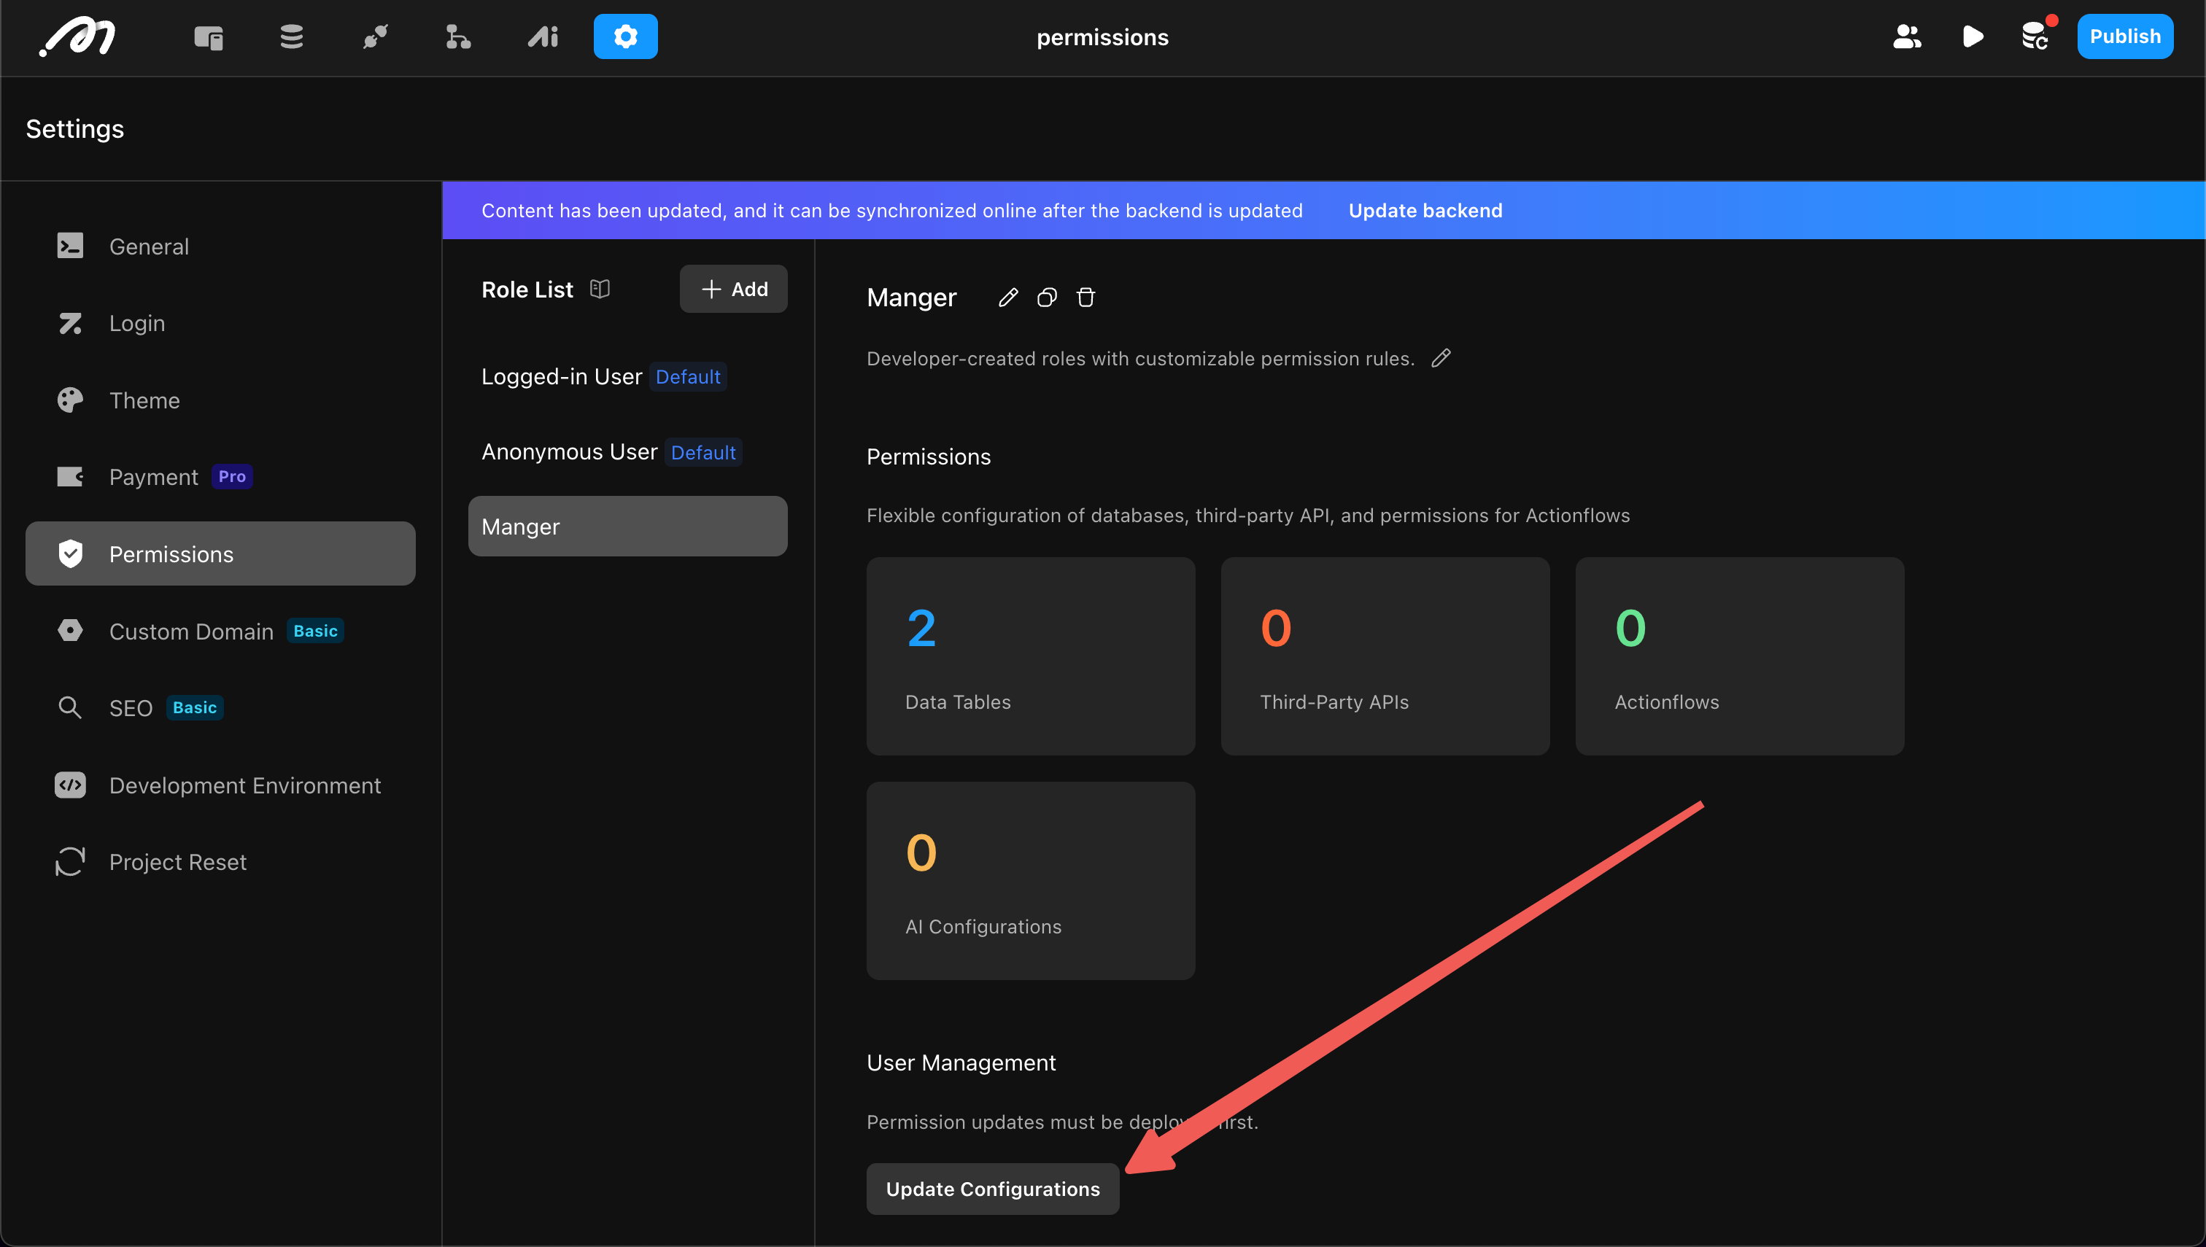This screenshot has height=1247, width=2206.
Task: Click the Development Environment code icon
Action: click(70, 785)
